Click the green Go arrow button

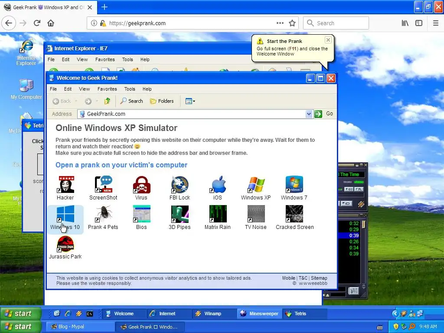[x=318, y=114]
